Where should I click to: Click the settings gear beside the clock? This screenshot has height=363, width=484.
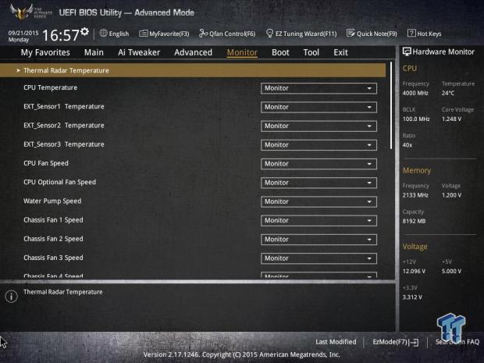pyautogui.click(x=84, y=31)
